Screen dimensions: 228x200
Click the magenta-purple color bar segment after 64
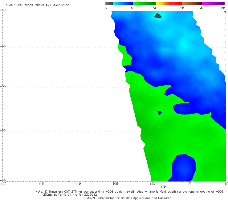(x=213, y=4)
